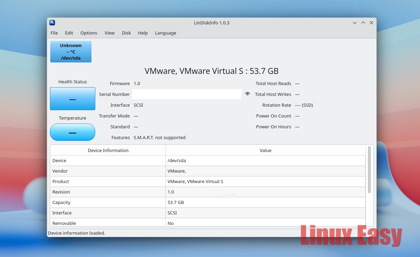Click 'Device information loaded.' status text
This screenshot has height=257, width=420.
pyautogui.click(x=76, y=233)
